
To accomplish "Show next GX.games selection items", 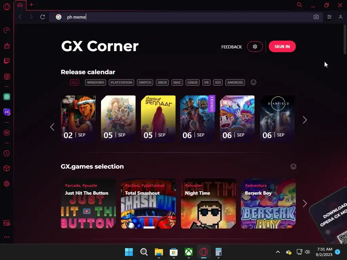I will (305, 203).
